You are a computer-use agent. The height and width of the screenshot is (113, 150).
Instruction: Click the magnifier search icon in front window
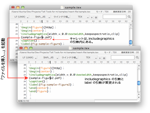pos(137,57)
